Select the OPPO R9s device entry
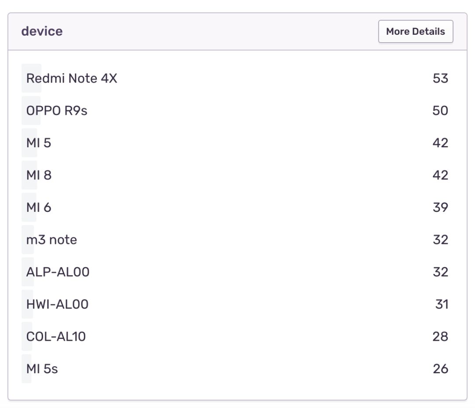 (57, 111)
